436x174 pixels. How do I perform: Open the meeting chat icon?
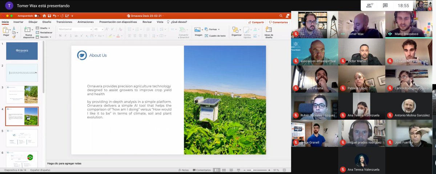[x=385, y=5]
